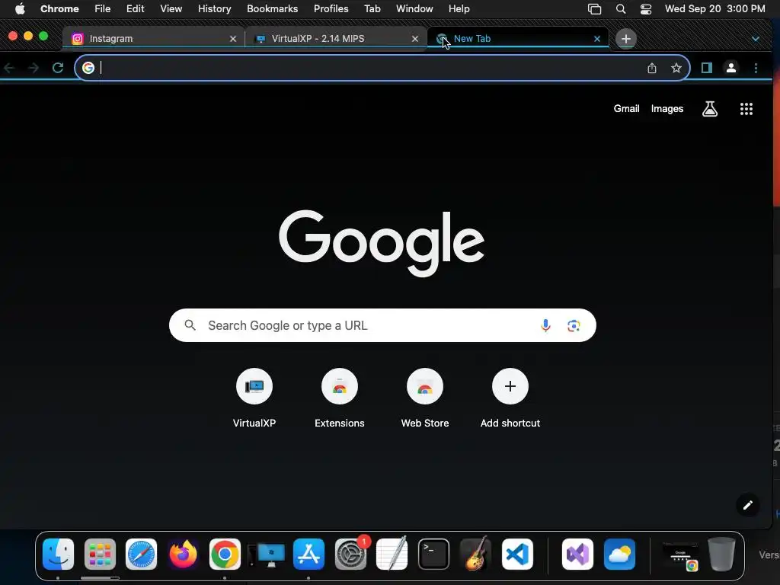Bookmark this tab with the star icon

[x=676, y=68]
